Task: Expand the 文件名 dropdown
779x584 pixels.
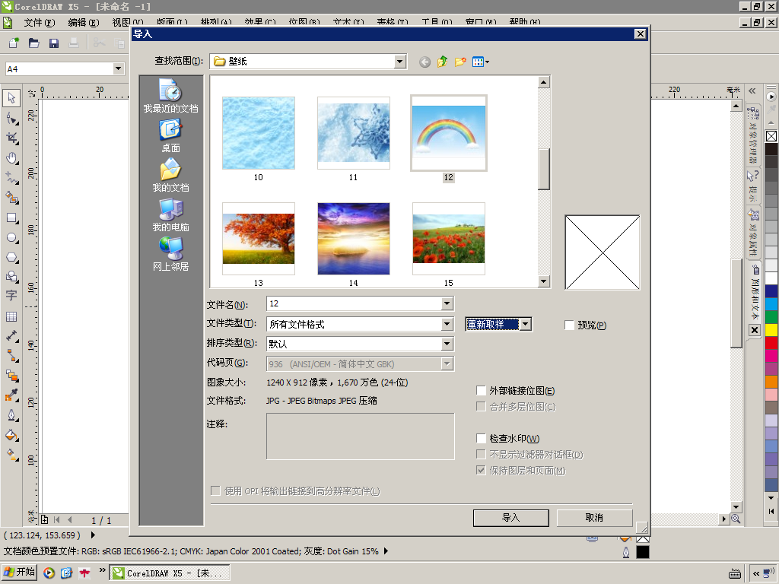Action: pyautogui.click(x=447, y=303)
